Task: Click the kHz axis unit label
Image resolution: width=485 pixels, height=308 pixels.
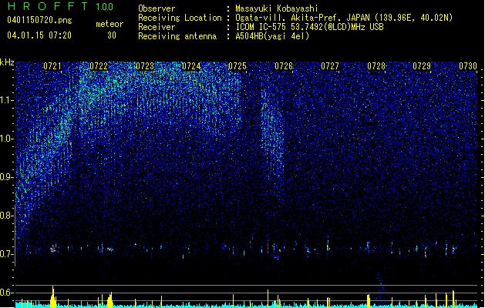Action: click(7, 62)
